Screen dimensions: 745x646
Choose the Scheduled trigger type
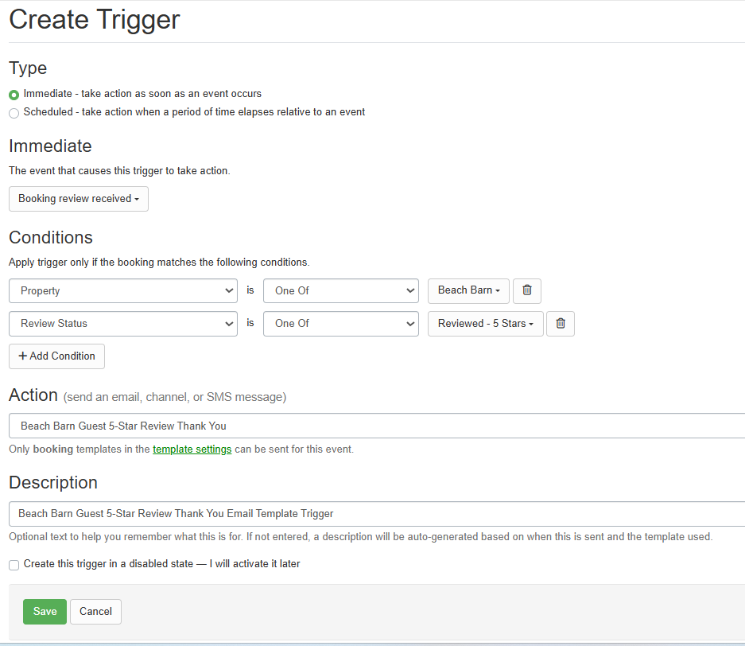[x=14, y=113]
